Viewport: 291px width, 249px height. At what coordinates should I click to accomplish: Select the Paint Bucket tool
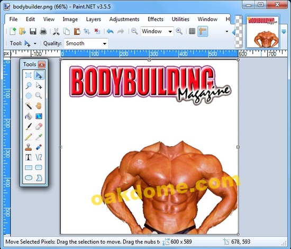coord(29,117)
